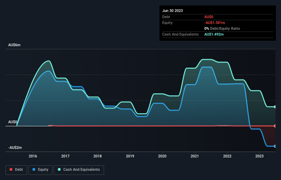Image resolution: width=281 pixels, height=180 pixels.
Task: Select the 2023 label on x-axis
Action: (x=259, y=156)
